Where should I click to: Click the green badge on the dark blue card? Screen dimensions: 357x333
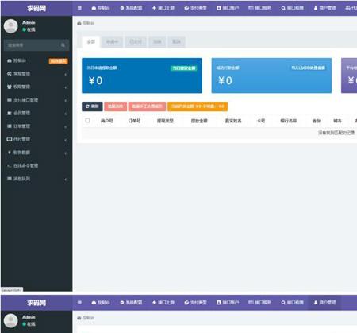coord(184,68)
